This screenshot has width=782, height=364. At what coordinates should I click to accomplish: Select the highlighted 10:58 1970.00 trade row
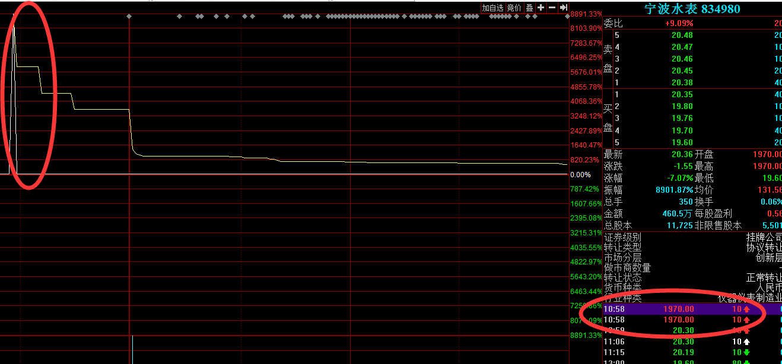click(692, 309)
